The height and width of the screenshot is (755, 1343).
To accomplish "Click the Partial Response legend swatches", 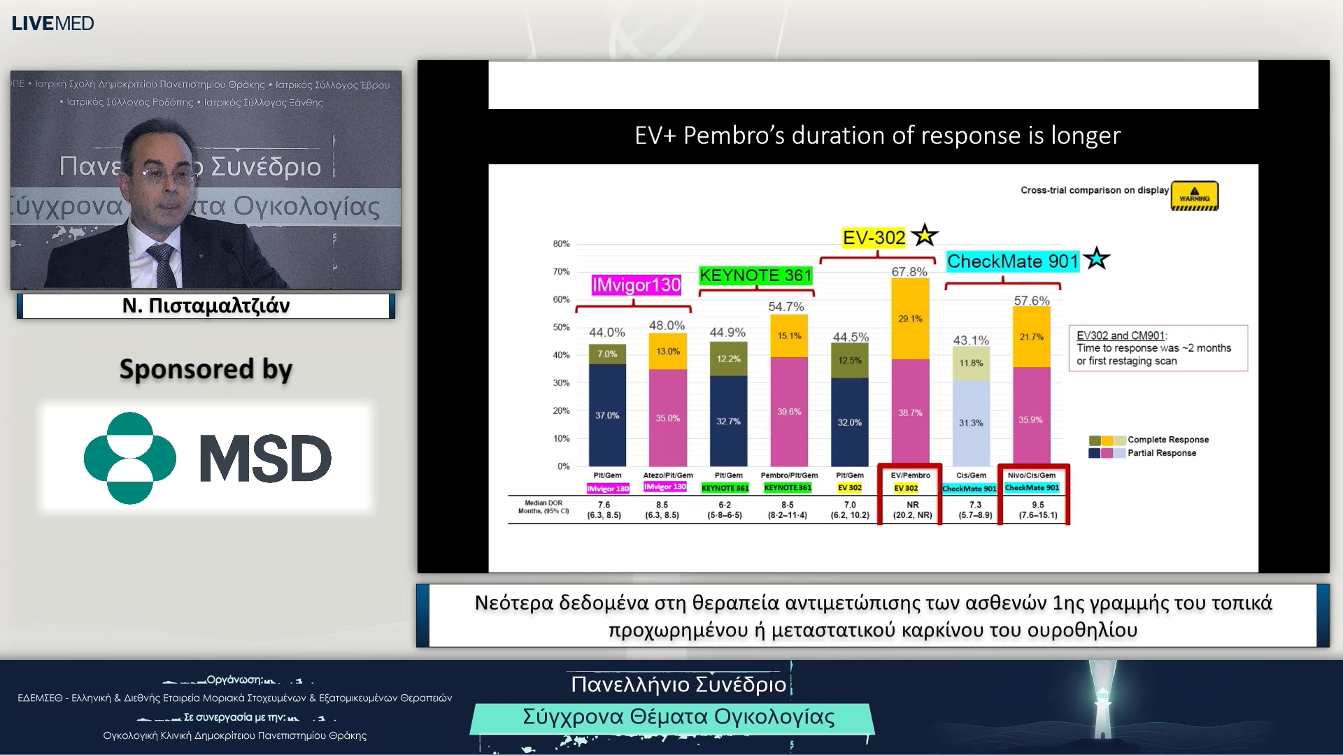I will pyautogui.click(x=1107, y=453).
